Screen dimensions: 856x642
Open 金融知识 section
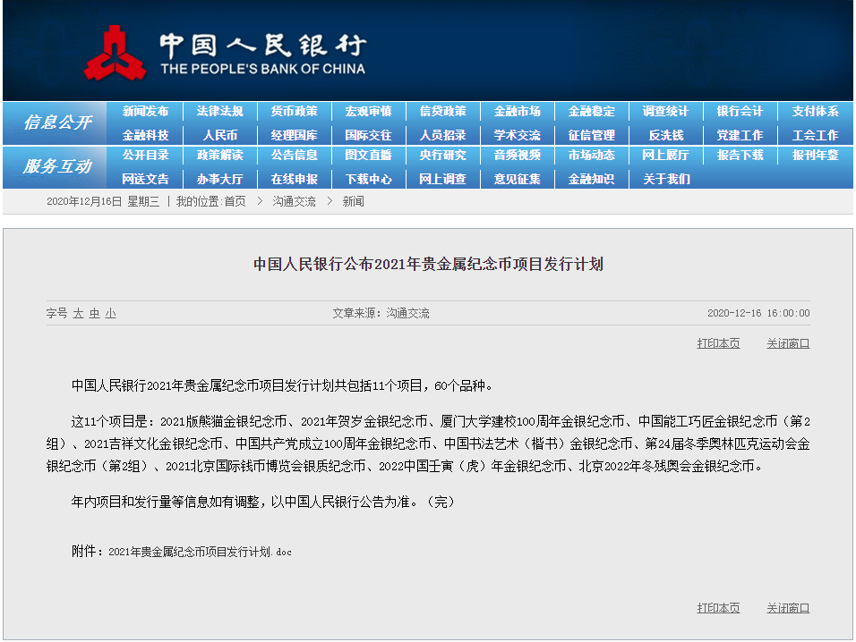point(591,180)
